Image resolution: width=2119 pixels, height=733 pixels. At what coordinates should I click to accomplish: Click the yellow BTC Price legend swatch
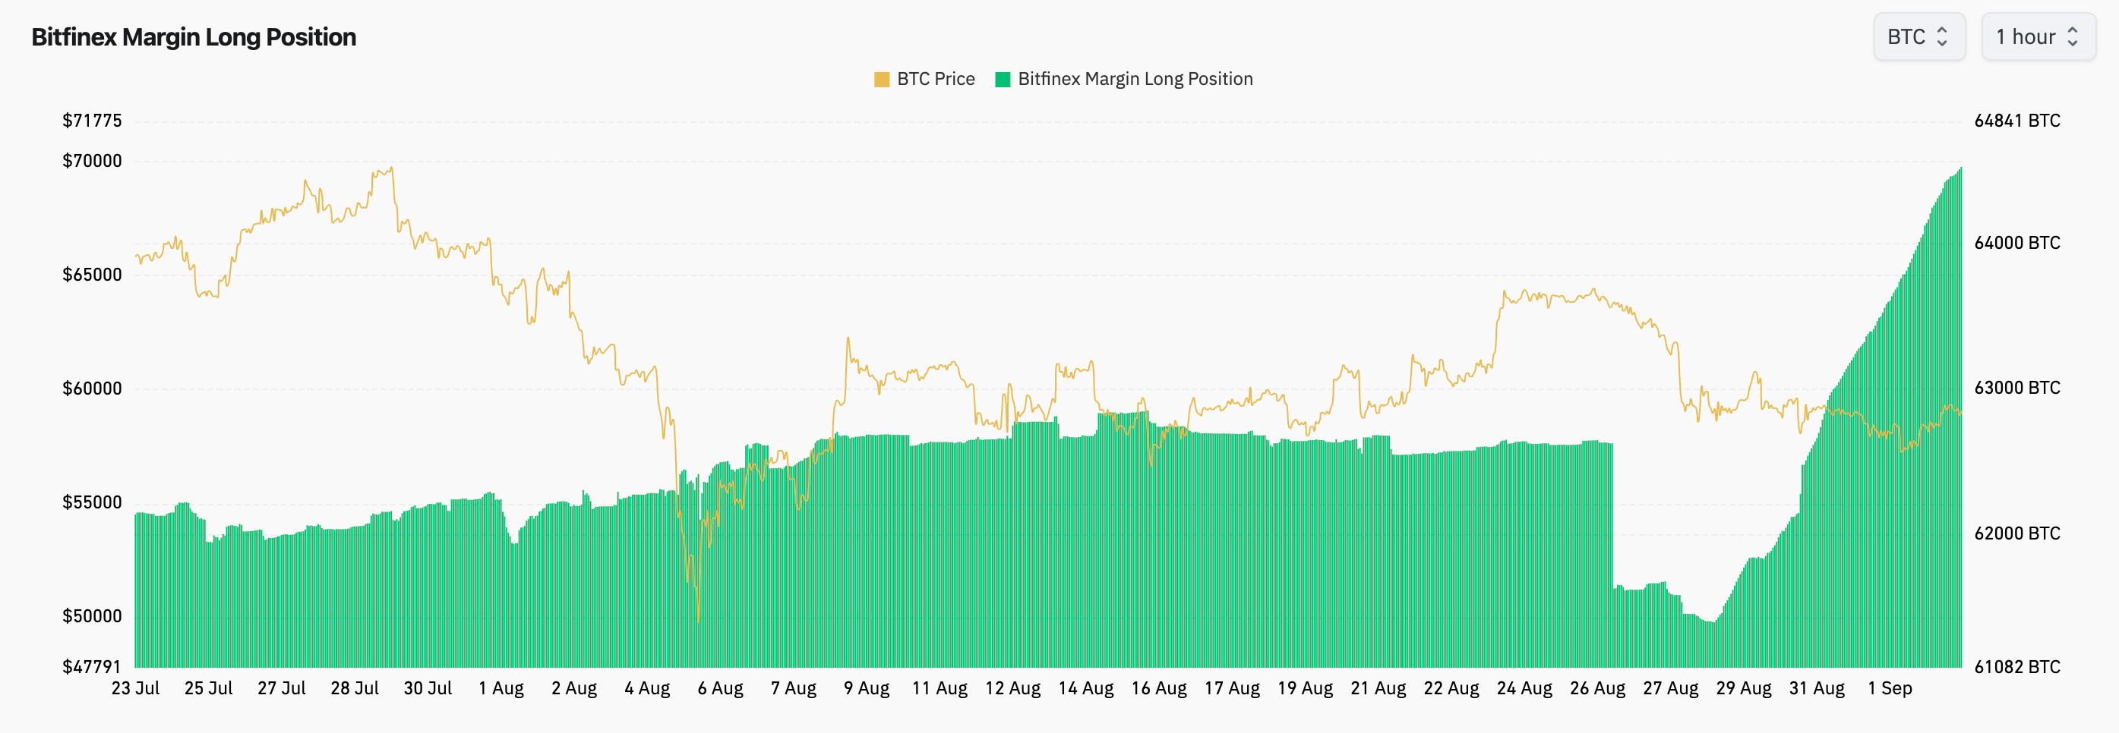click(x=882, y=79)
